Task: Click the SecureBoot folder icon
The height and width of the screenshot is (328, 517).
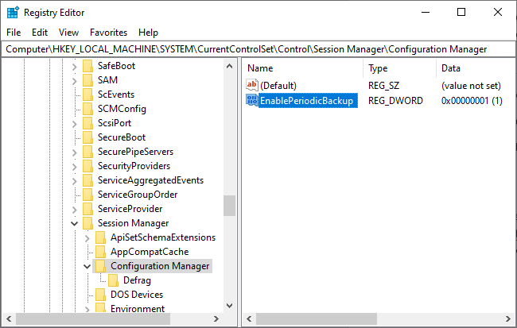Action: 87,137
